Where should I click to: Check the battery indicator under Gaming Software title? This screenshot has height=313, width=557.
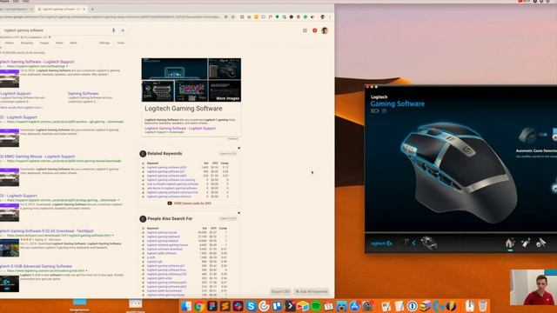coord(375,110)
